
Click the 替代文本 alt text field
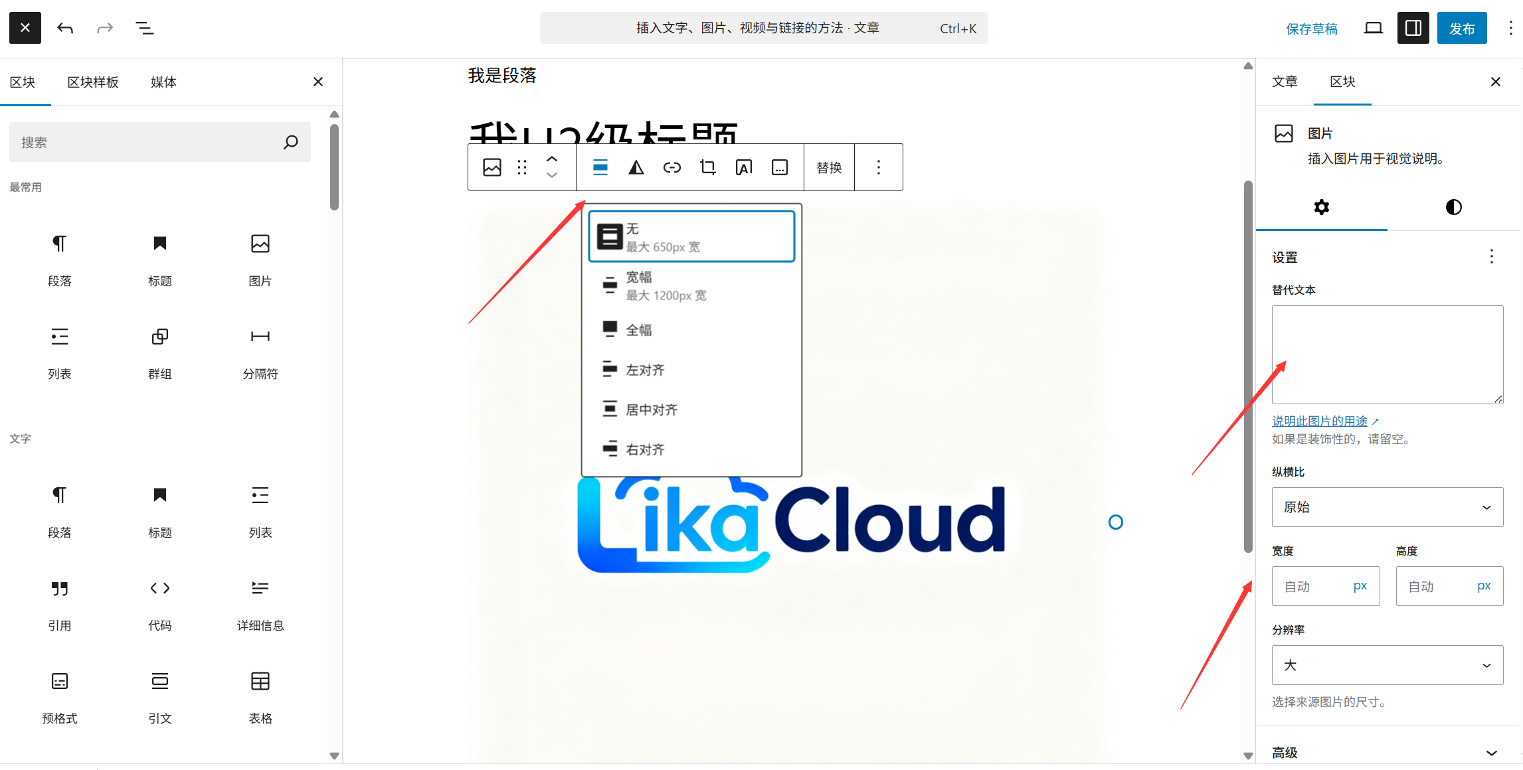pyautogui.click(x=1388, y=354)
